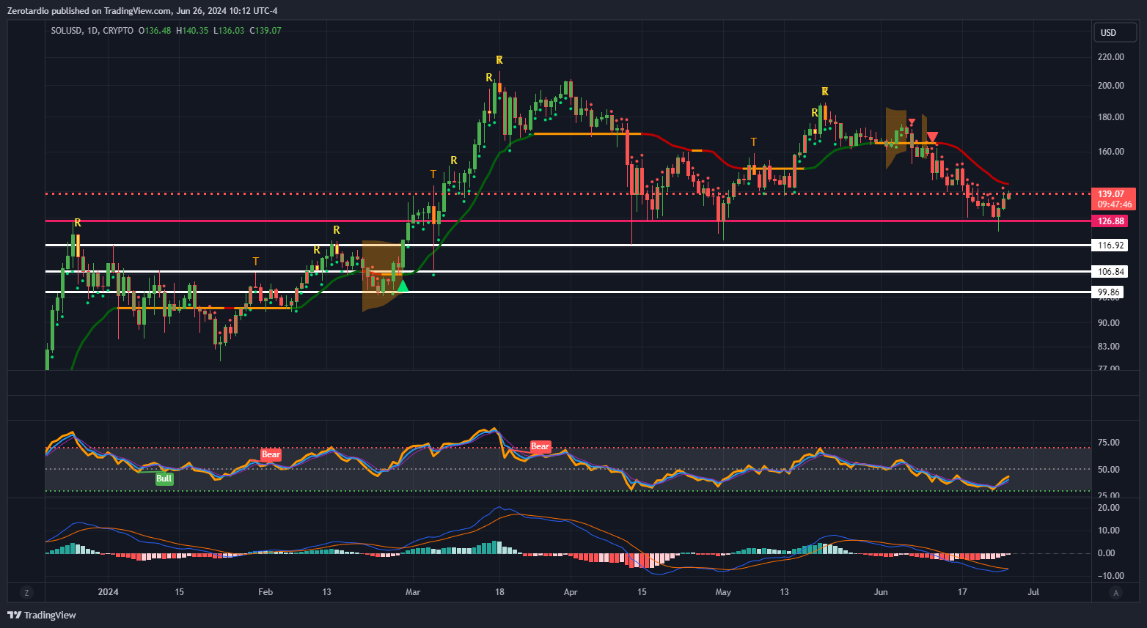Click the T marker above early May candles
The height and width of the screenshot is (628, 1147).
point(754,141)
